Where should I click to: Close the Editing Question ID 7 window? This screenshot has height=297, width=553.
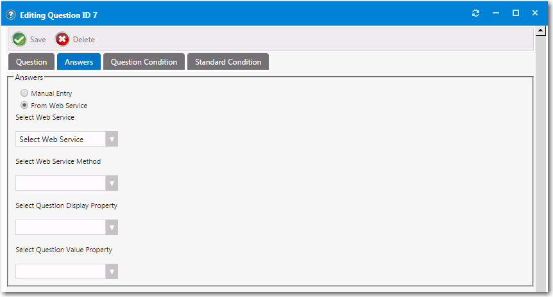pyautogui.click(x=534, y=13)
